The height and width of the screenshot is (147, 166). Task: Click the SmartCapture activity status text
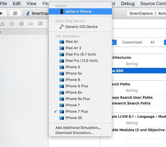[x=141, y=14]
